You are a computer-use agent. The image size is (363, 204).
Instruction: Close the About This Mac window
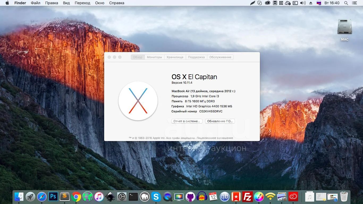click(109, 57)
